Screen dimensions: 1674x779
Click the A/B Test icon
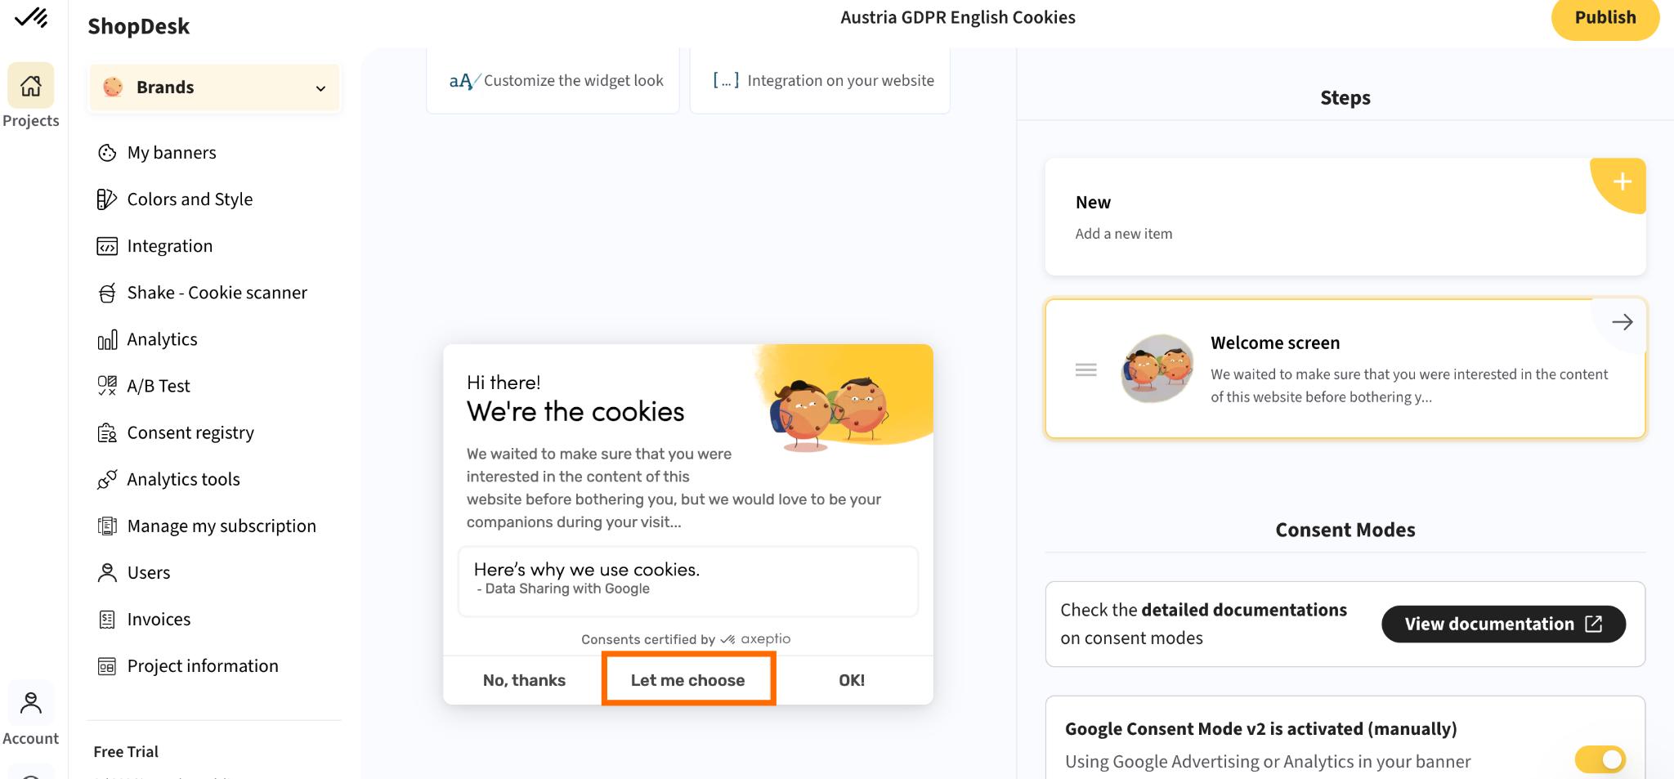pos(107,386)
